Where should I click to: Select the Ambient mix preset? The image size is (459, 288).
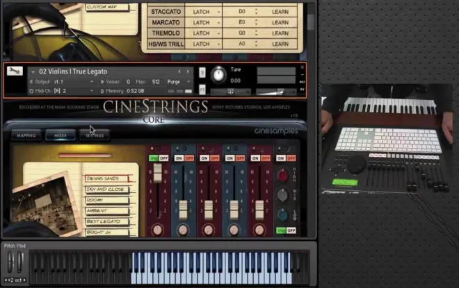click(106, 210)
